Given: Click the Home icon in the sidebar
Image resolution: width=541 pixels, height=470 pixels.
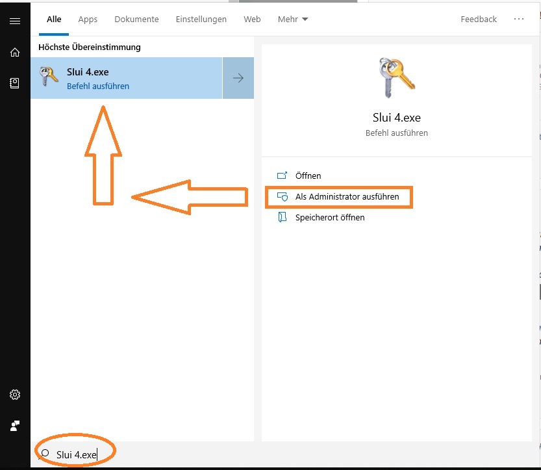Looking at the screenshot, I should pyautogui.click(x=15, y=52).
